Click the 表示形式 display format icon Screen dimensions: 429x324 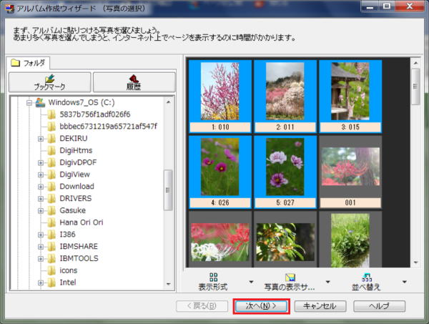(x=213, y=277)
